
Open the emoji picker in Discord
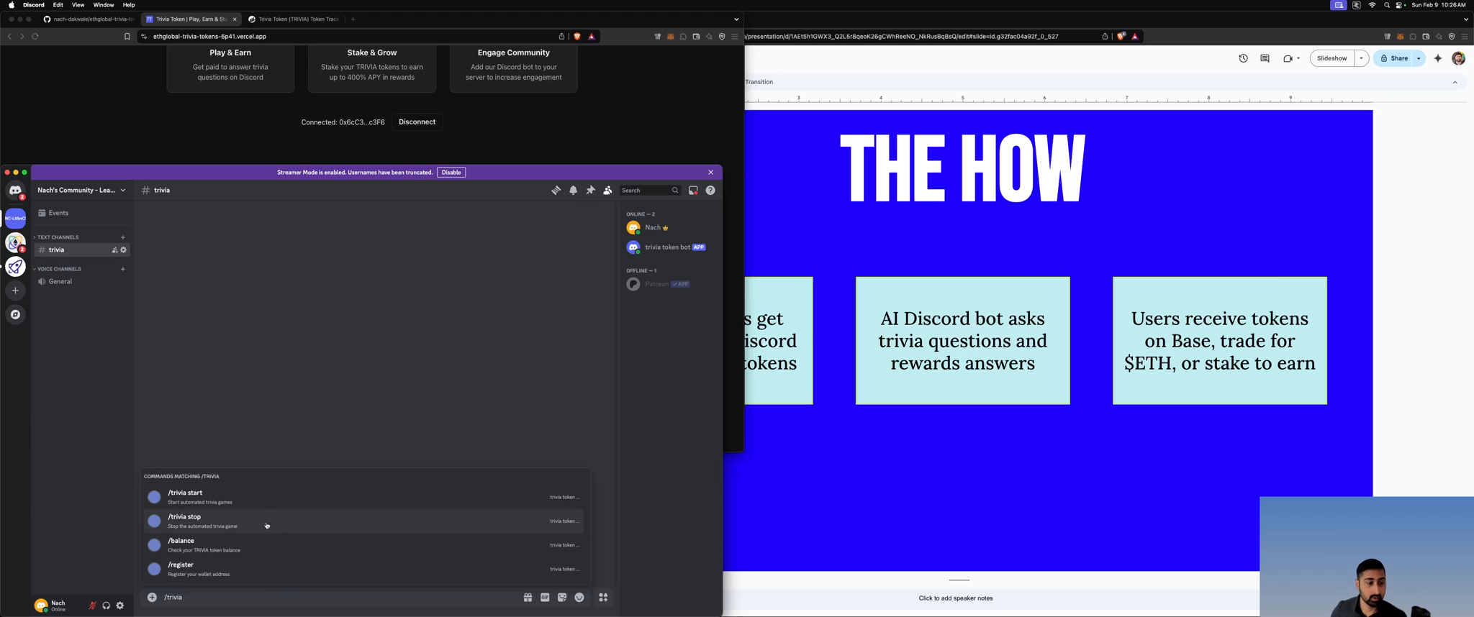[579, 598]
